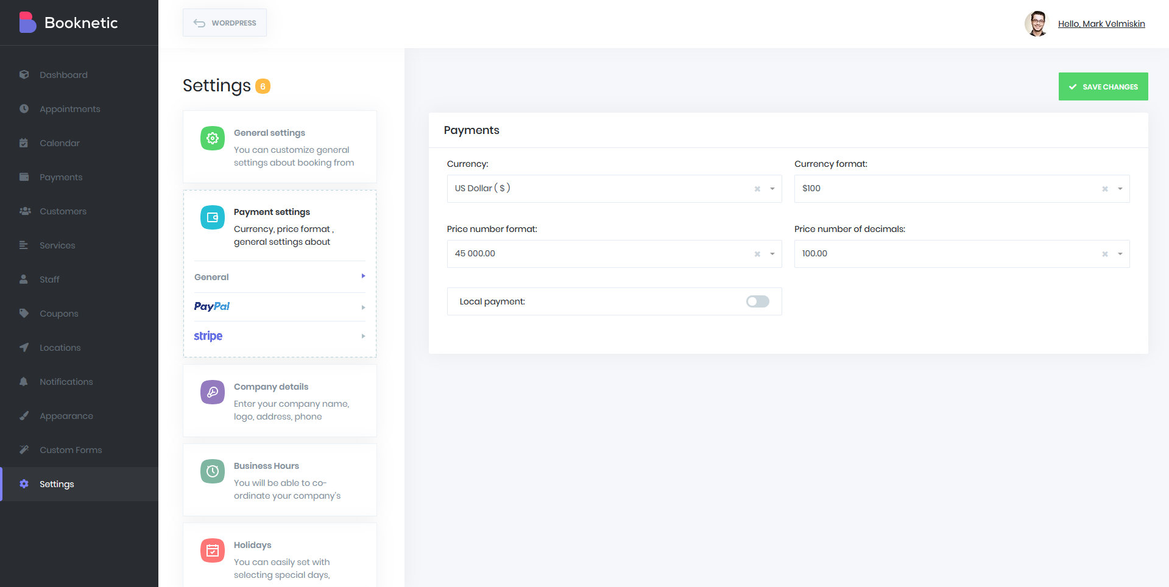Click the green General settings gear icon
Screen dimensions: 1169x587
[x=213, y=138]
